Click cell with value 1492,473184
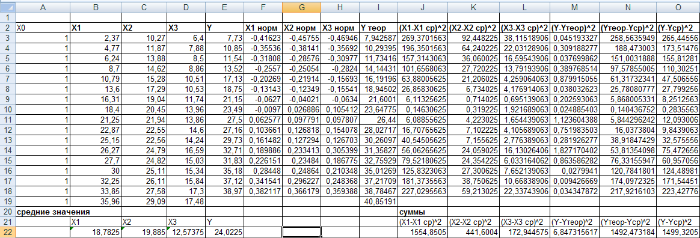 click(x=628, y=232)
